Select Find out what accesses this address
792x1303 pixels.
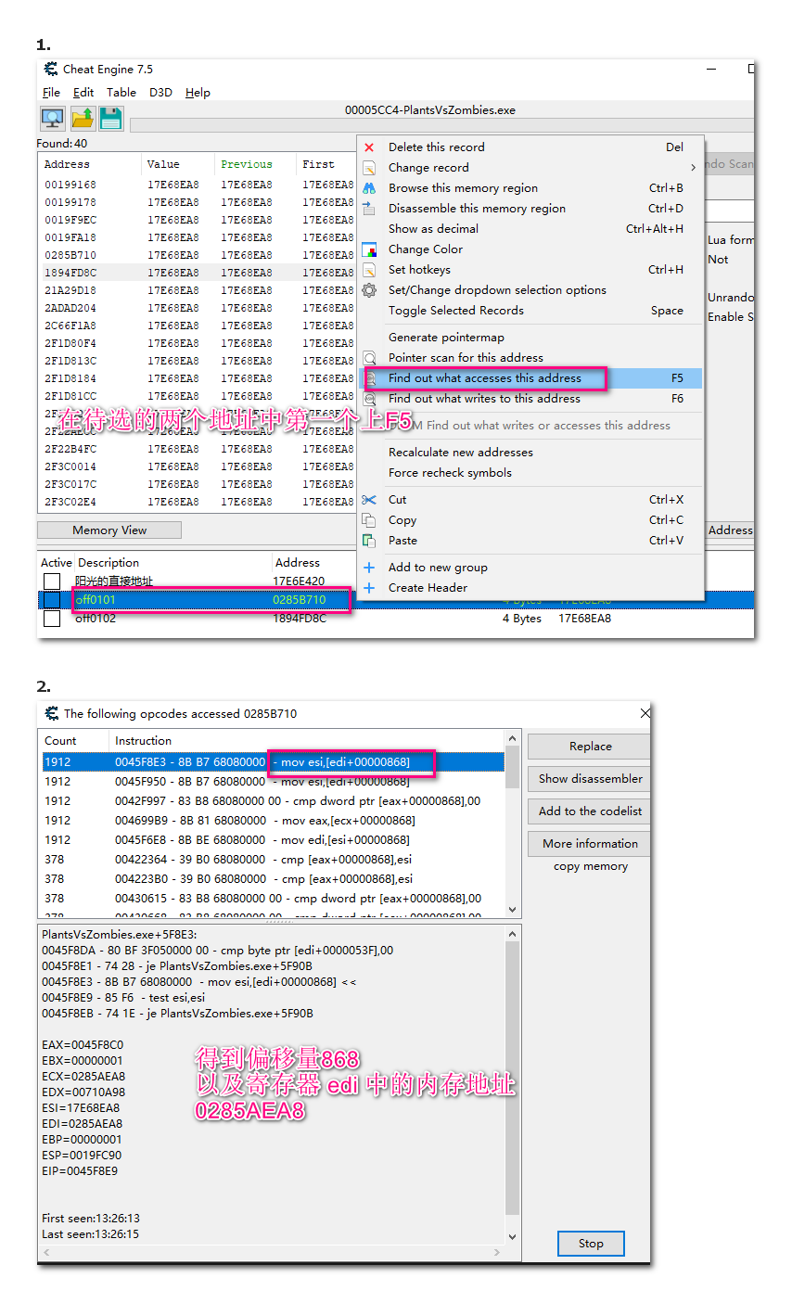click(x=530, y=378)
